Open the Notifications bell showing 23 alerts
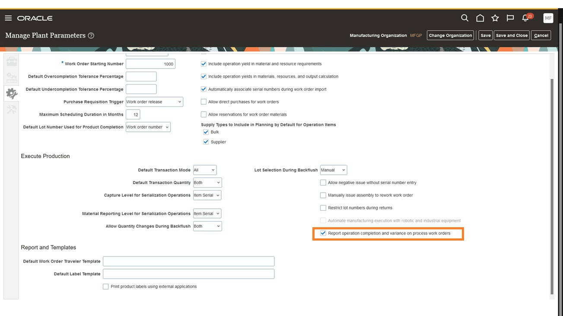Viewport: 563px width, 316px height. point(525,18)
